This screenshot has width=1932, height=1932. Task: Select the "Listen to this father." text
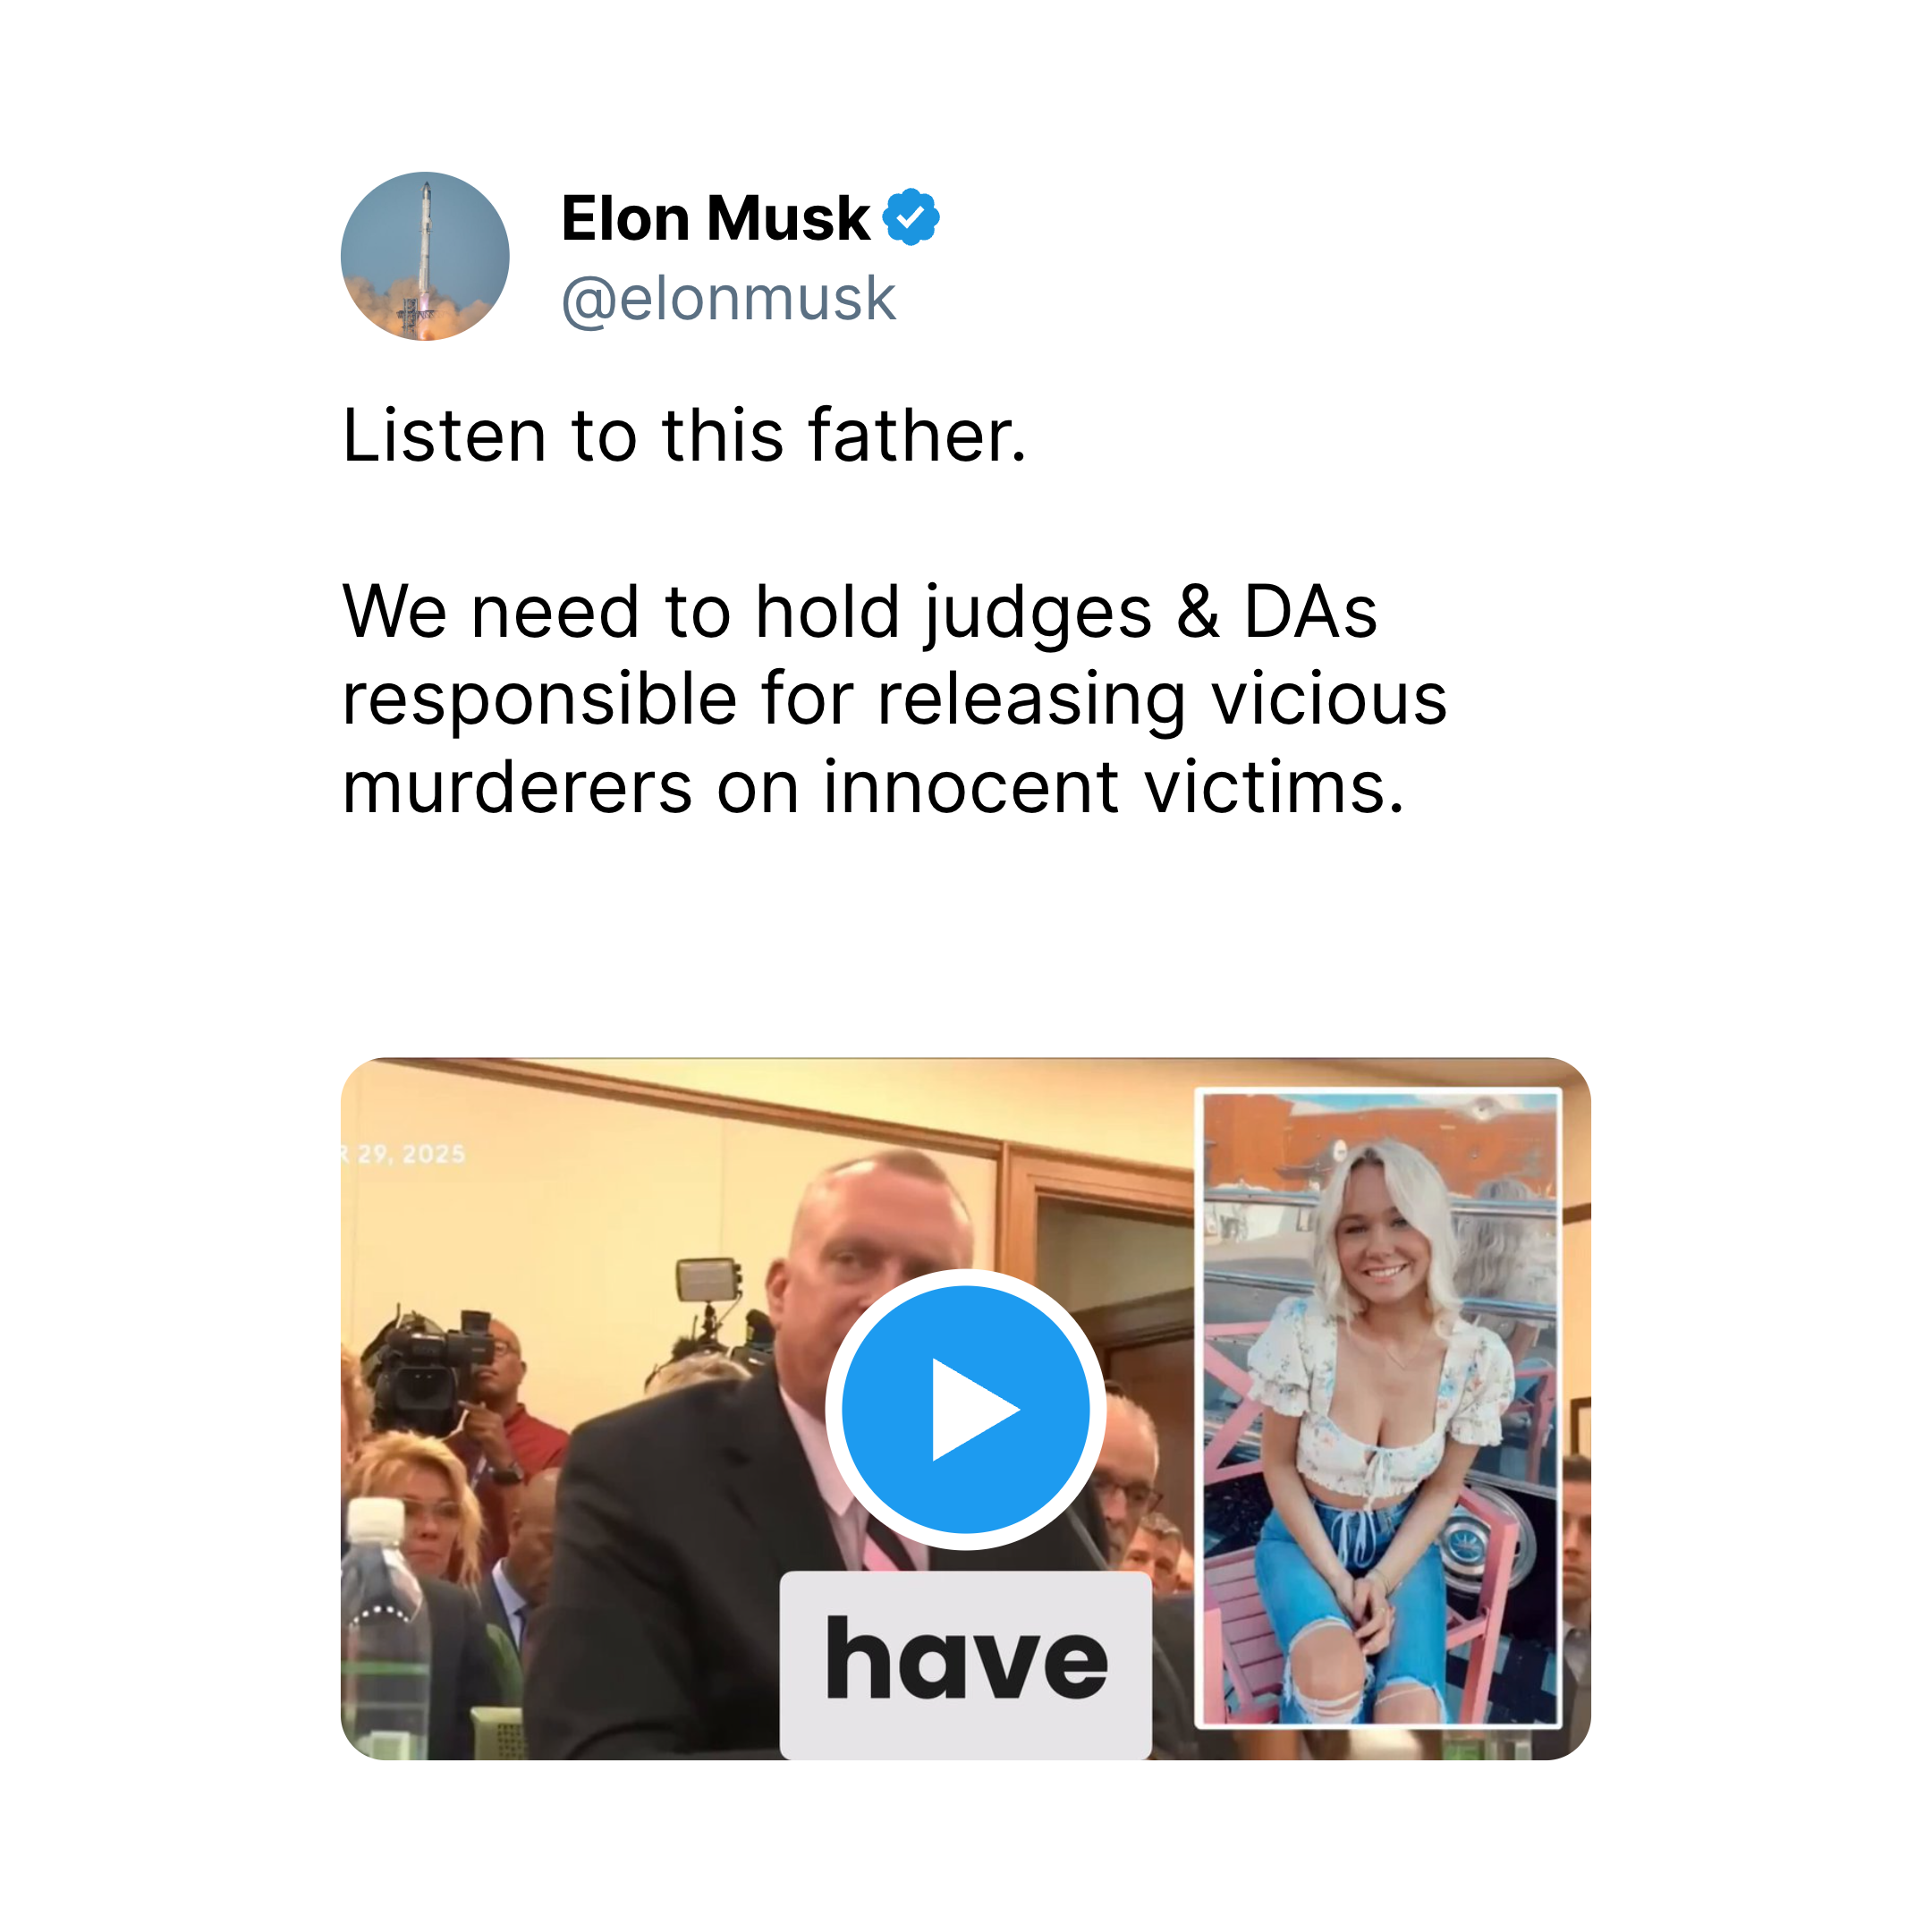(684, 436)
